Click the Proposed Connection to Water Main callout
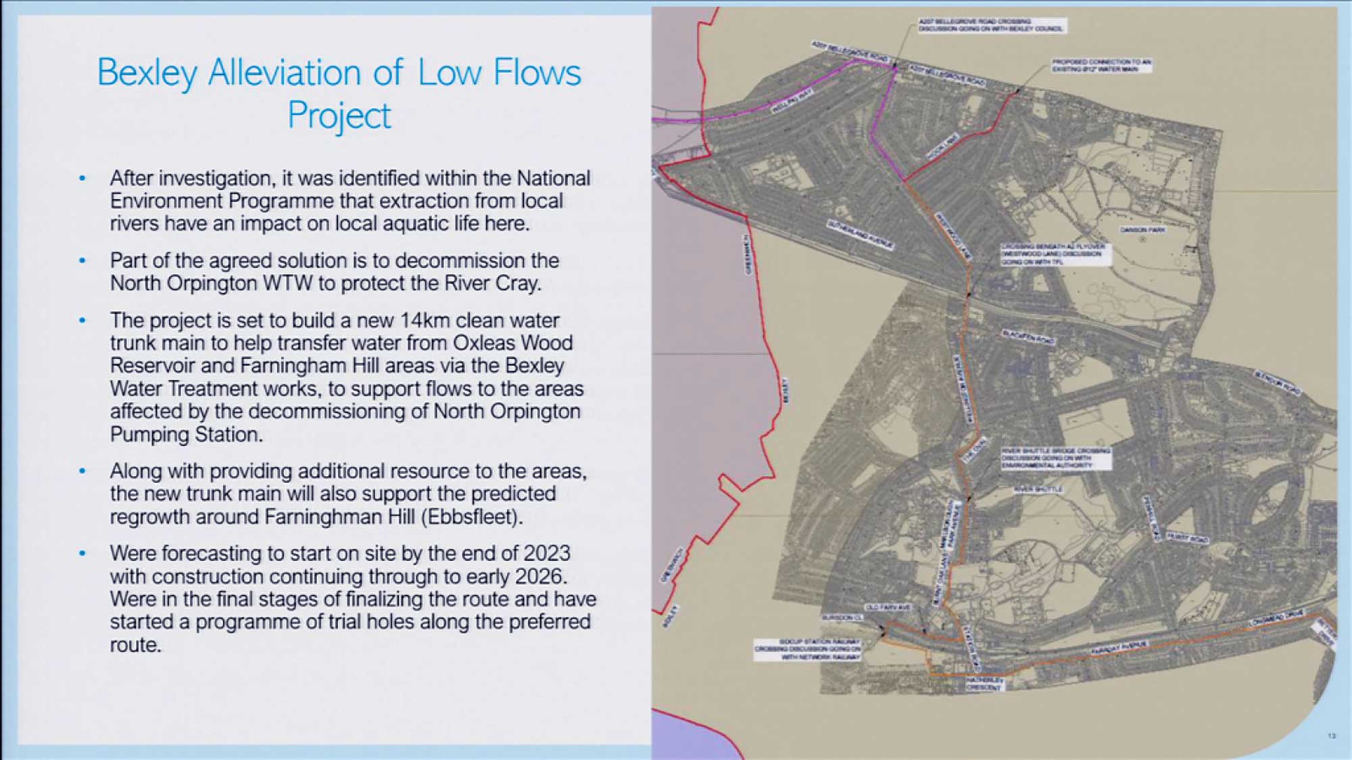 pyautogui.click(x=1101, y=65)
